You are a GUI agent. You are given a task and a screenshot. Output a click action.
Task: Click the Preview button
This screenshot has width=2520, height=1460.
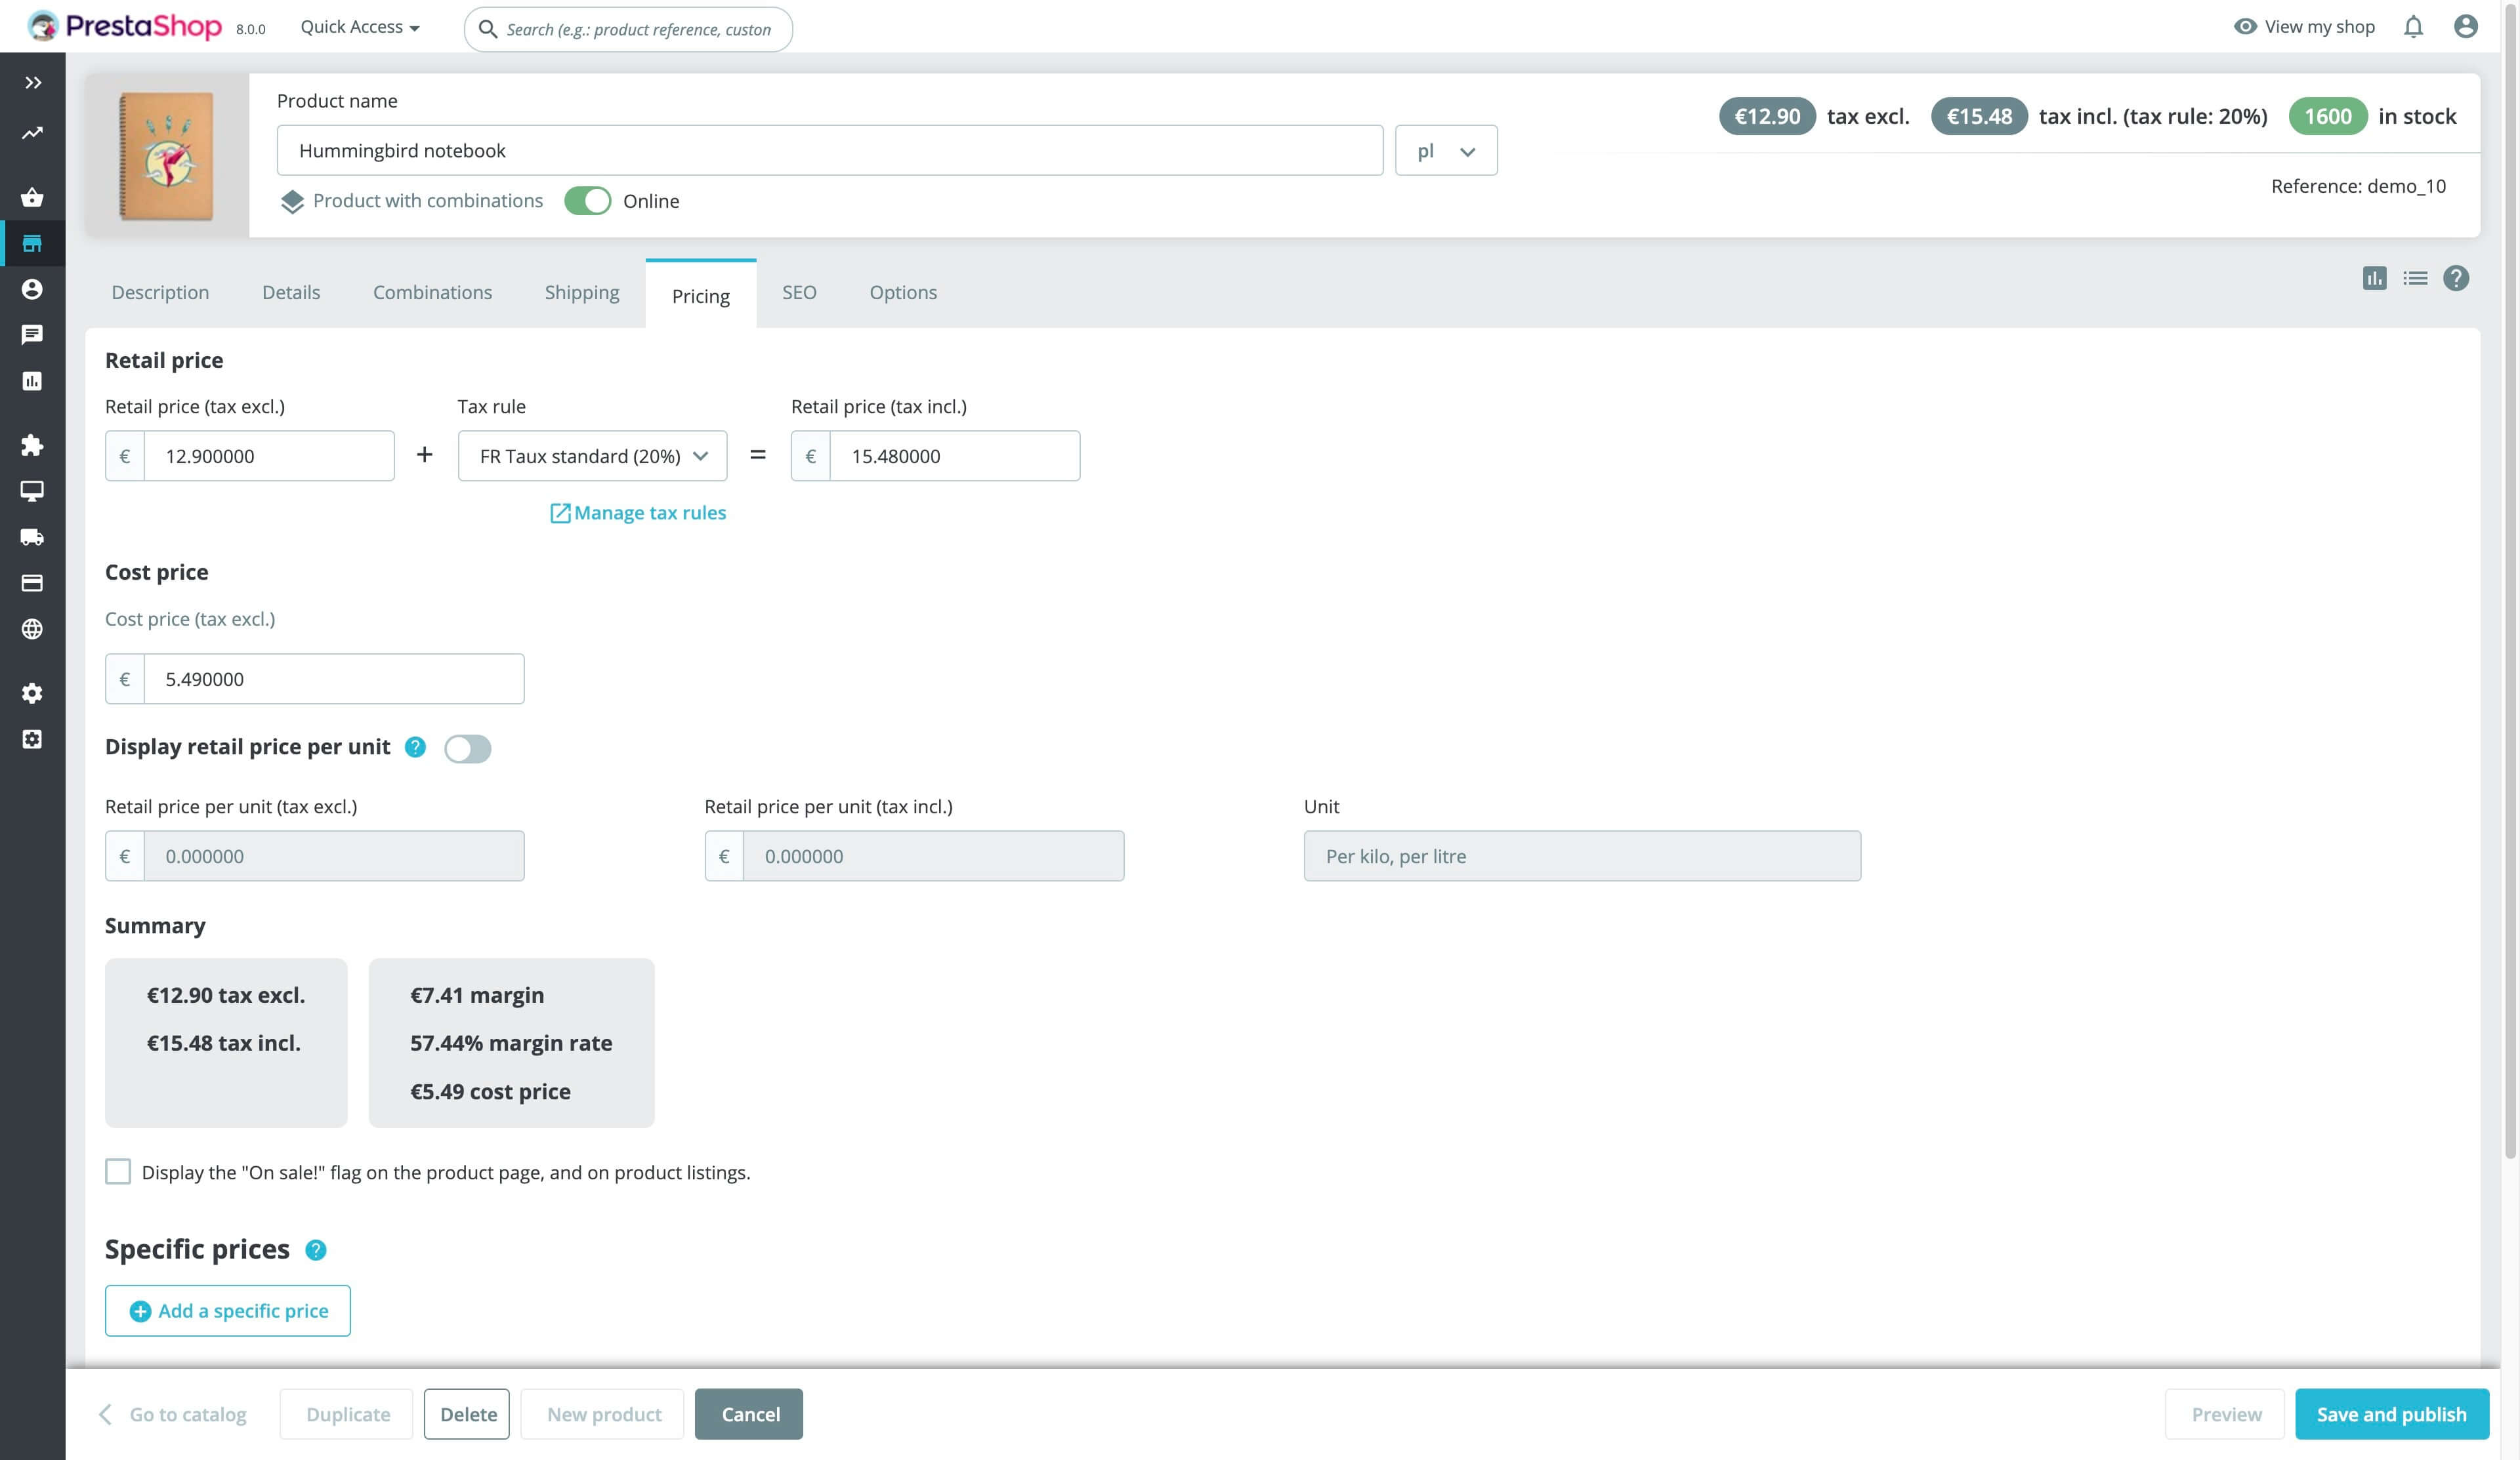2225,1414
